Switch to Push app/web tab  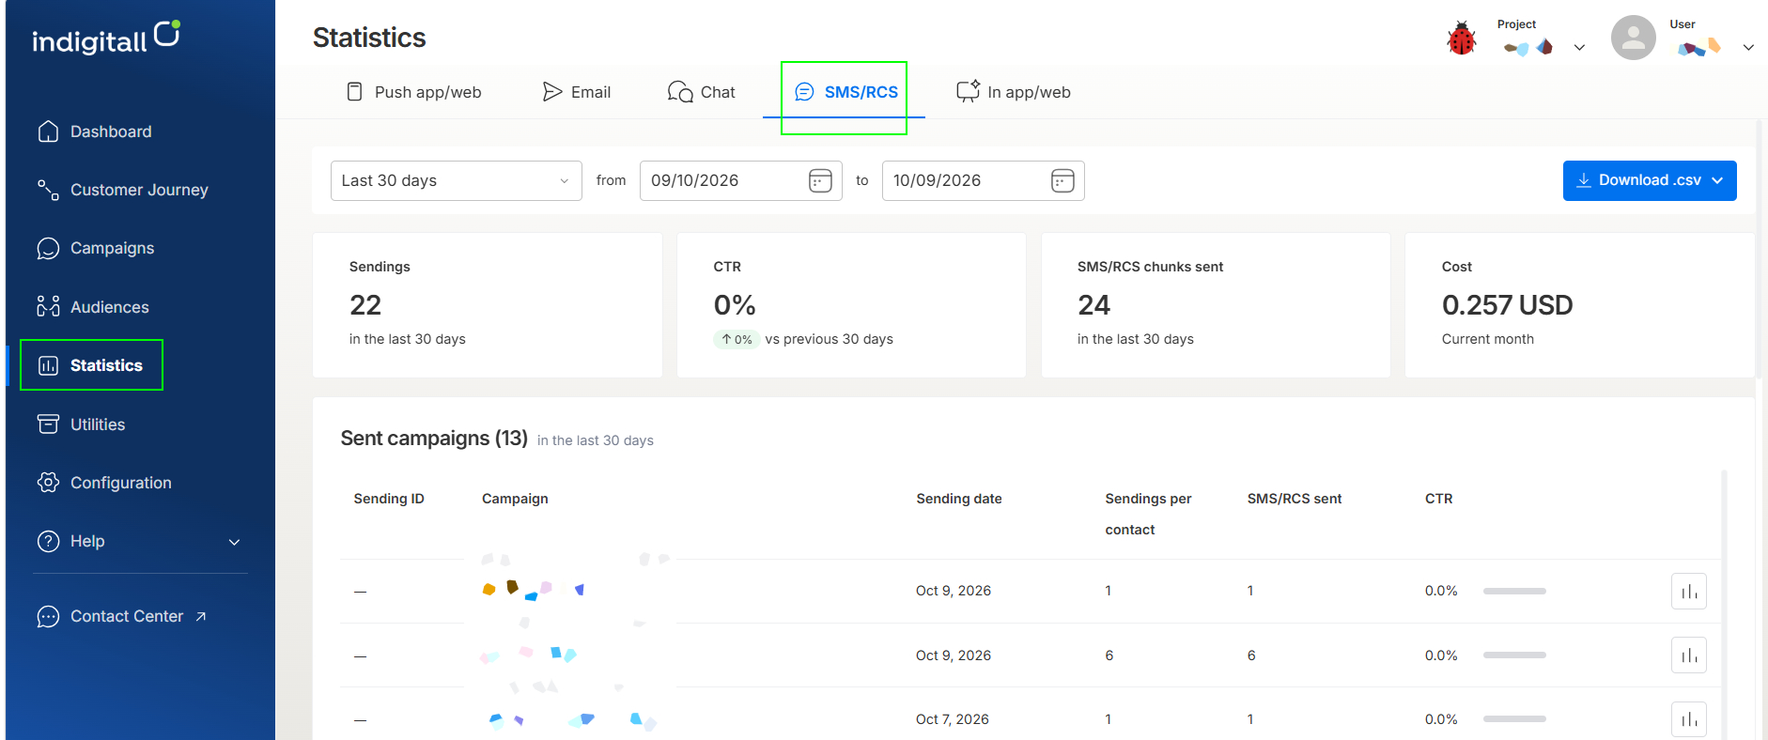point(413,92)
